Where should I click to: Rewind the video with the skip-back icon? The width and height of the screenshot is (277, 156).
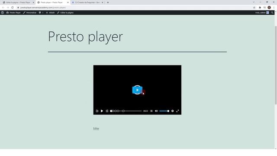[97, 111]
